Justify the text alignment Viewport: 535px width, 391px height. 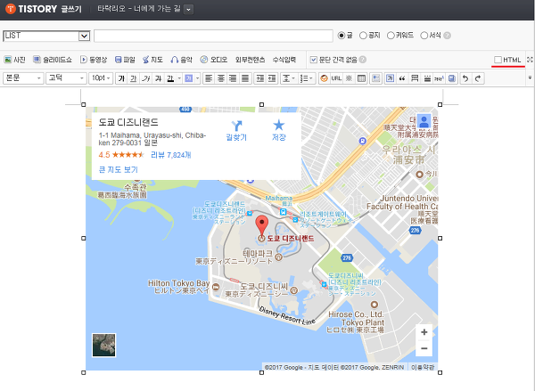click(x=245, y=78)
